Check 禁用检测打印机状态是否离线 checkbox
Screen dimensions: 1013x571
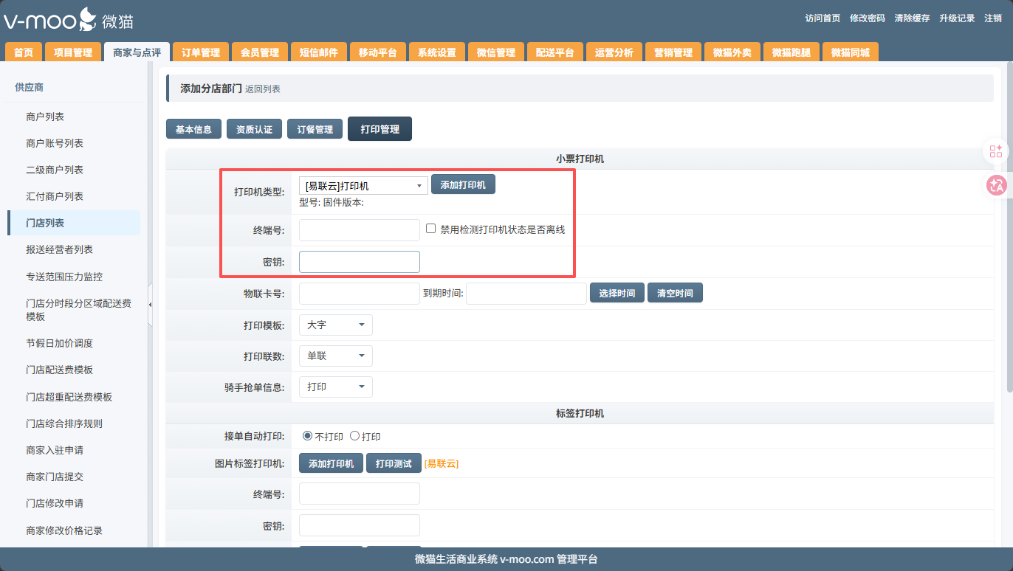(431, 229)
